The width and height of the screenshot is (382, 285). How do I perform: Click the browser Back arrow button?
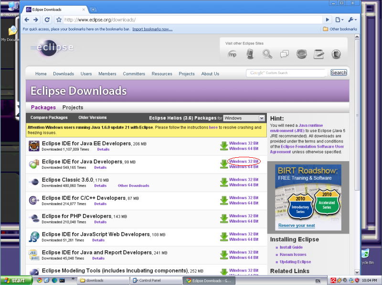click(x=27, y=20)
